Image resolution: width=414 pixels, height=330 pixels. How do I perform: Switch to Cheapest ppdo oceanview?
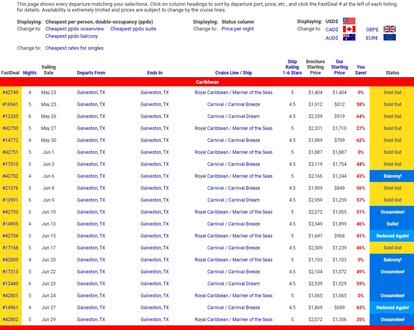(x=75, y=29)
